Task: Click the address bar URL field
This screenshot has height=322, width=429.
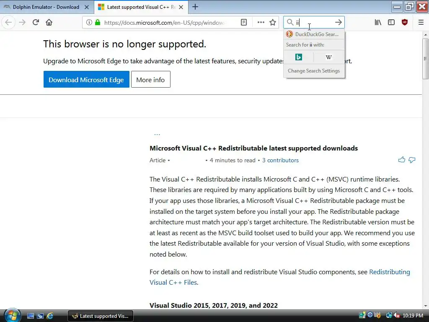Action: point(164,23)
